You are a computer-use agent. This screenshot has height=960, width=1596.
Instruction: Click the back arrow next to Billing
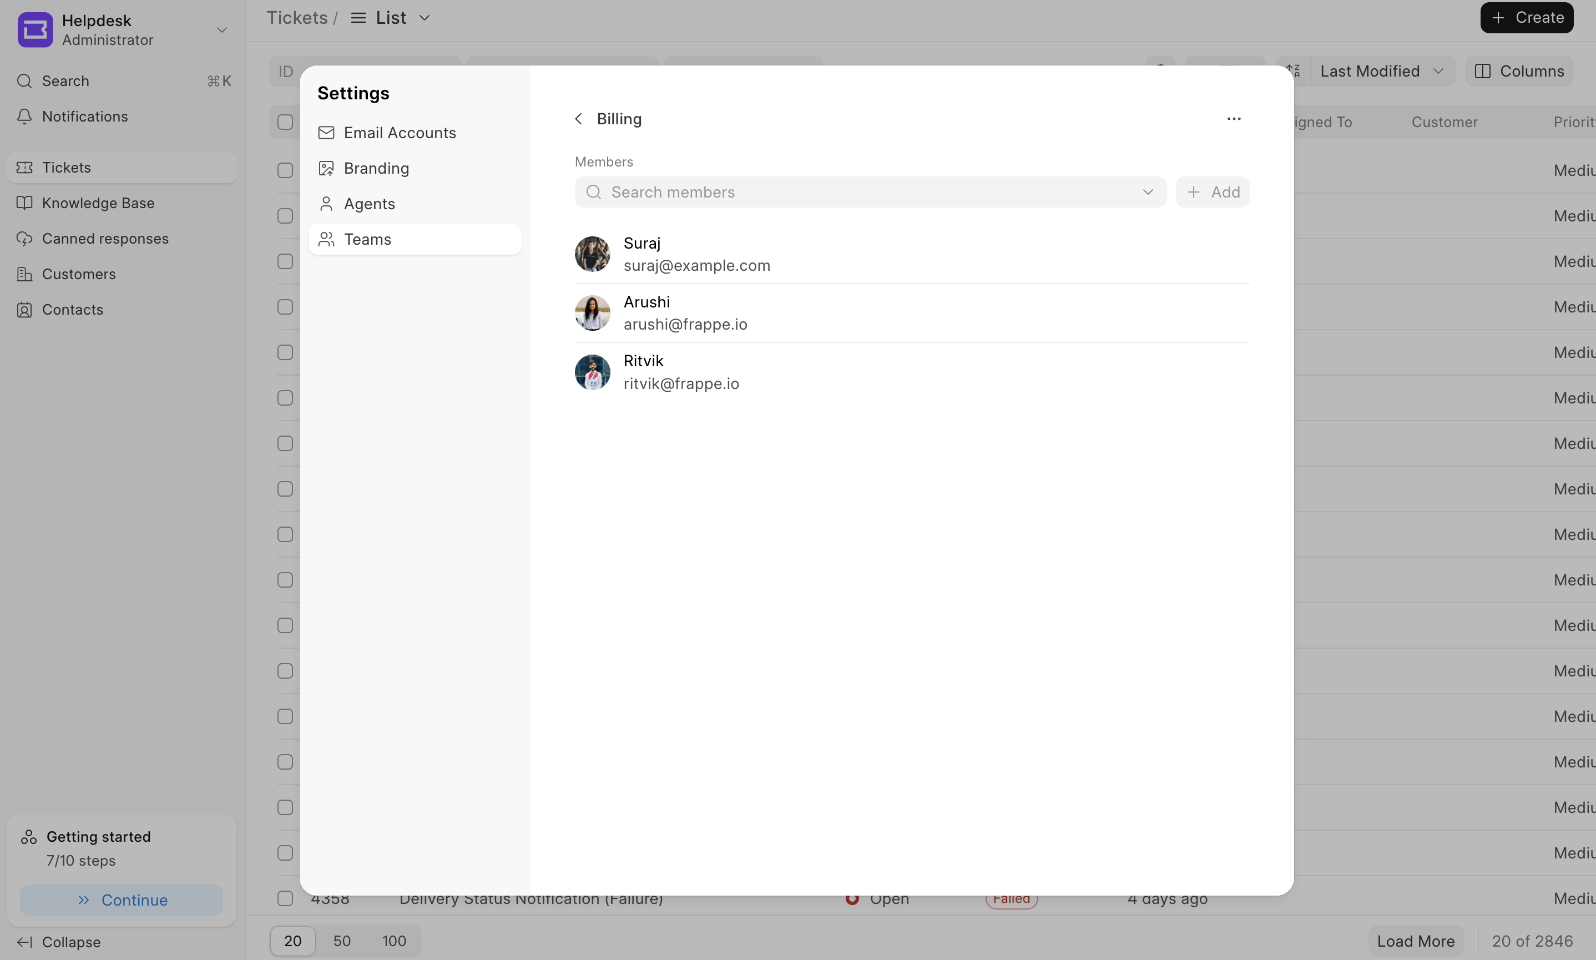(578, 119)
